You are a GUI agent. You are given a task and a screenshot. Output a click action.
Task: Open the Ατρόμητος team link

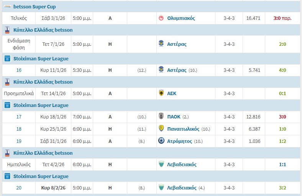(179, 141)
